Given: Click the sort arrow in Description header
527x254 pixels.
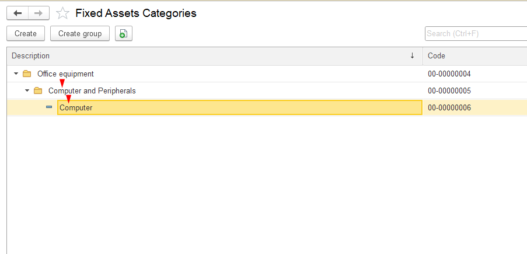Looking at the screenshot, I should [x=412, y=56].
